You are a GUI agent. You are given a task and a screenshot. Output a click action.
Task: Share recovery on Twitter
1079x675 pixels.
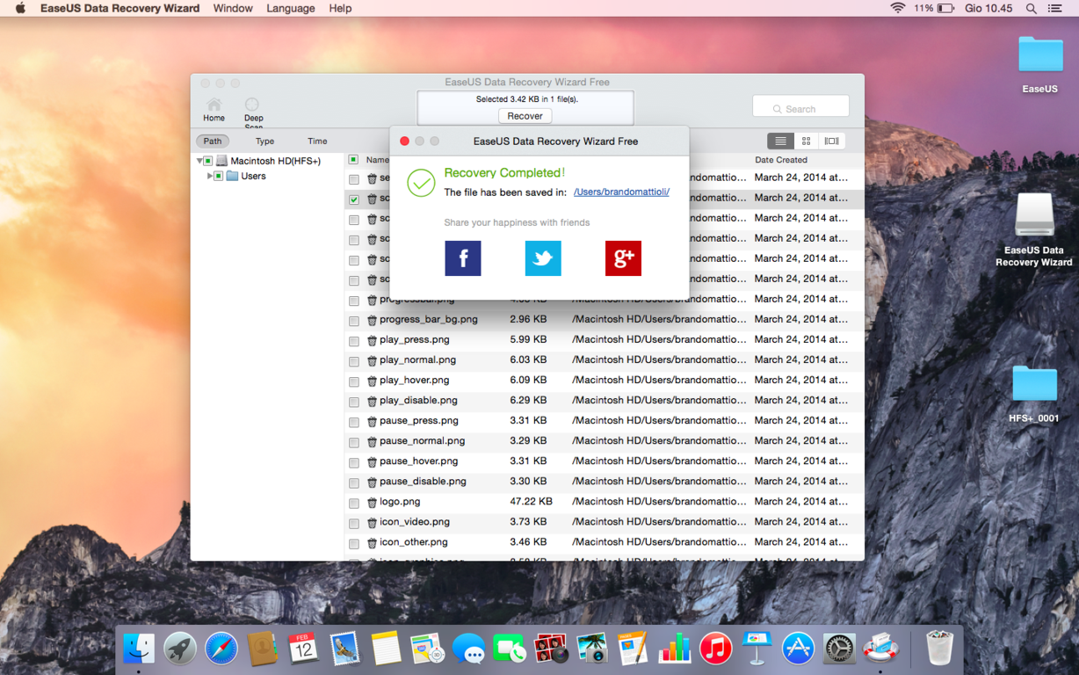pos(543,258)
